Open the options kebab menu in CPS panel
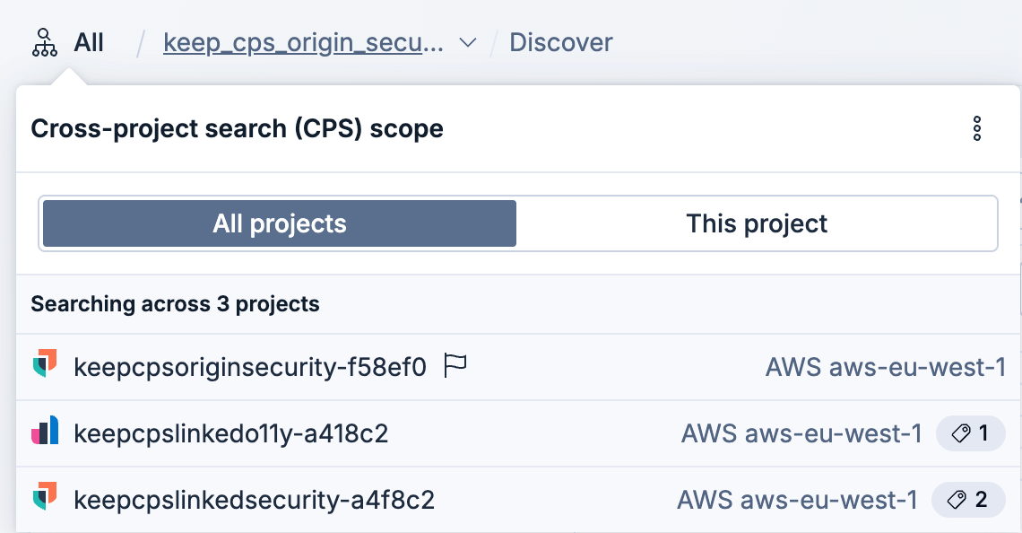This screenshot has width=1022, height=533. (977, 128)
